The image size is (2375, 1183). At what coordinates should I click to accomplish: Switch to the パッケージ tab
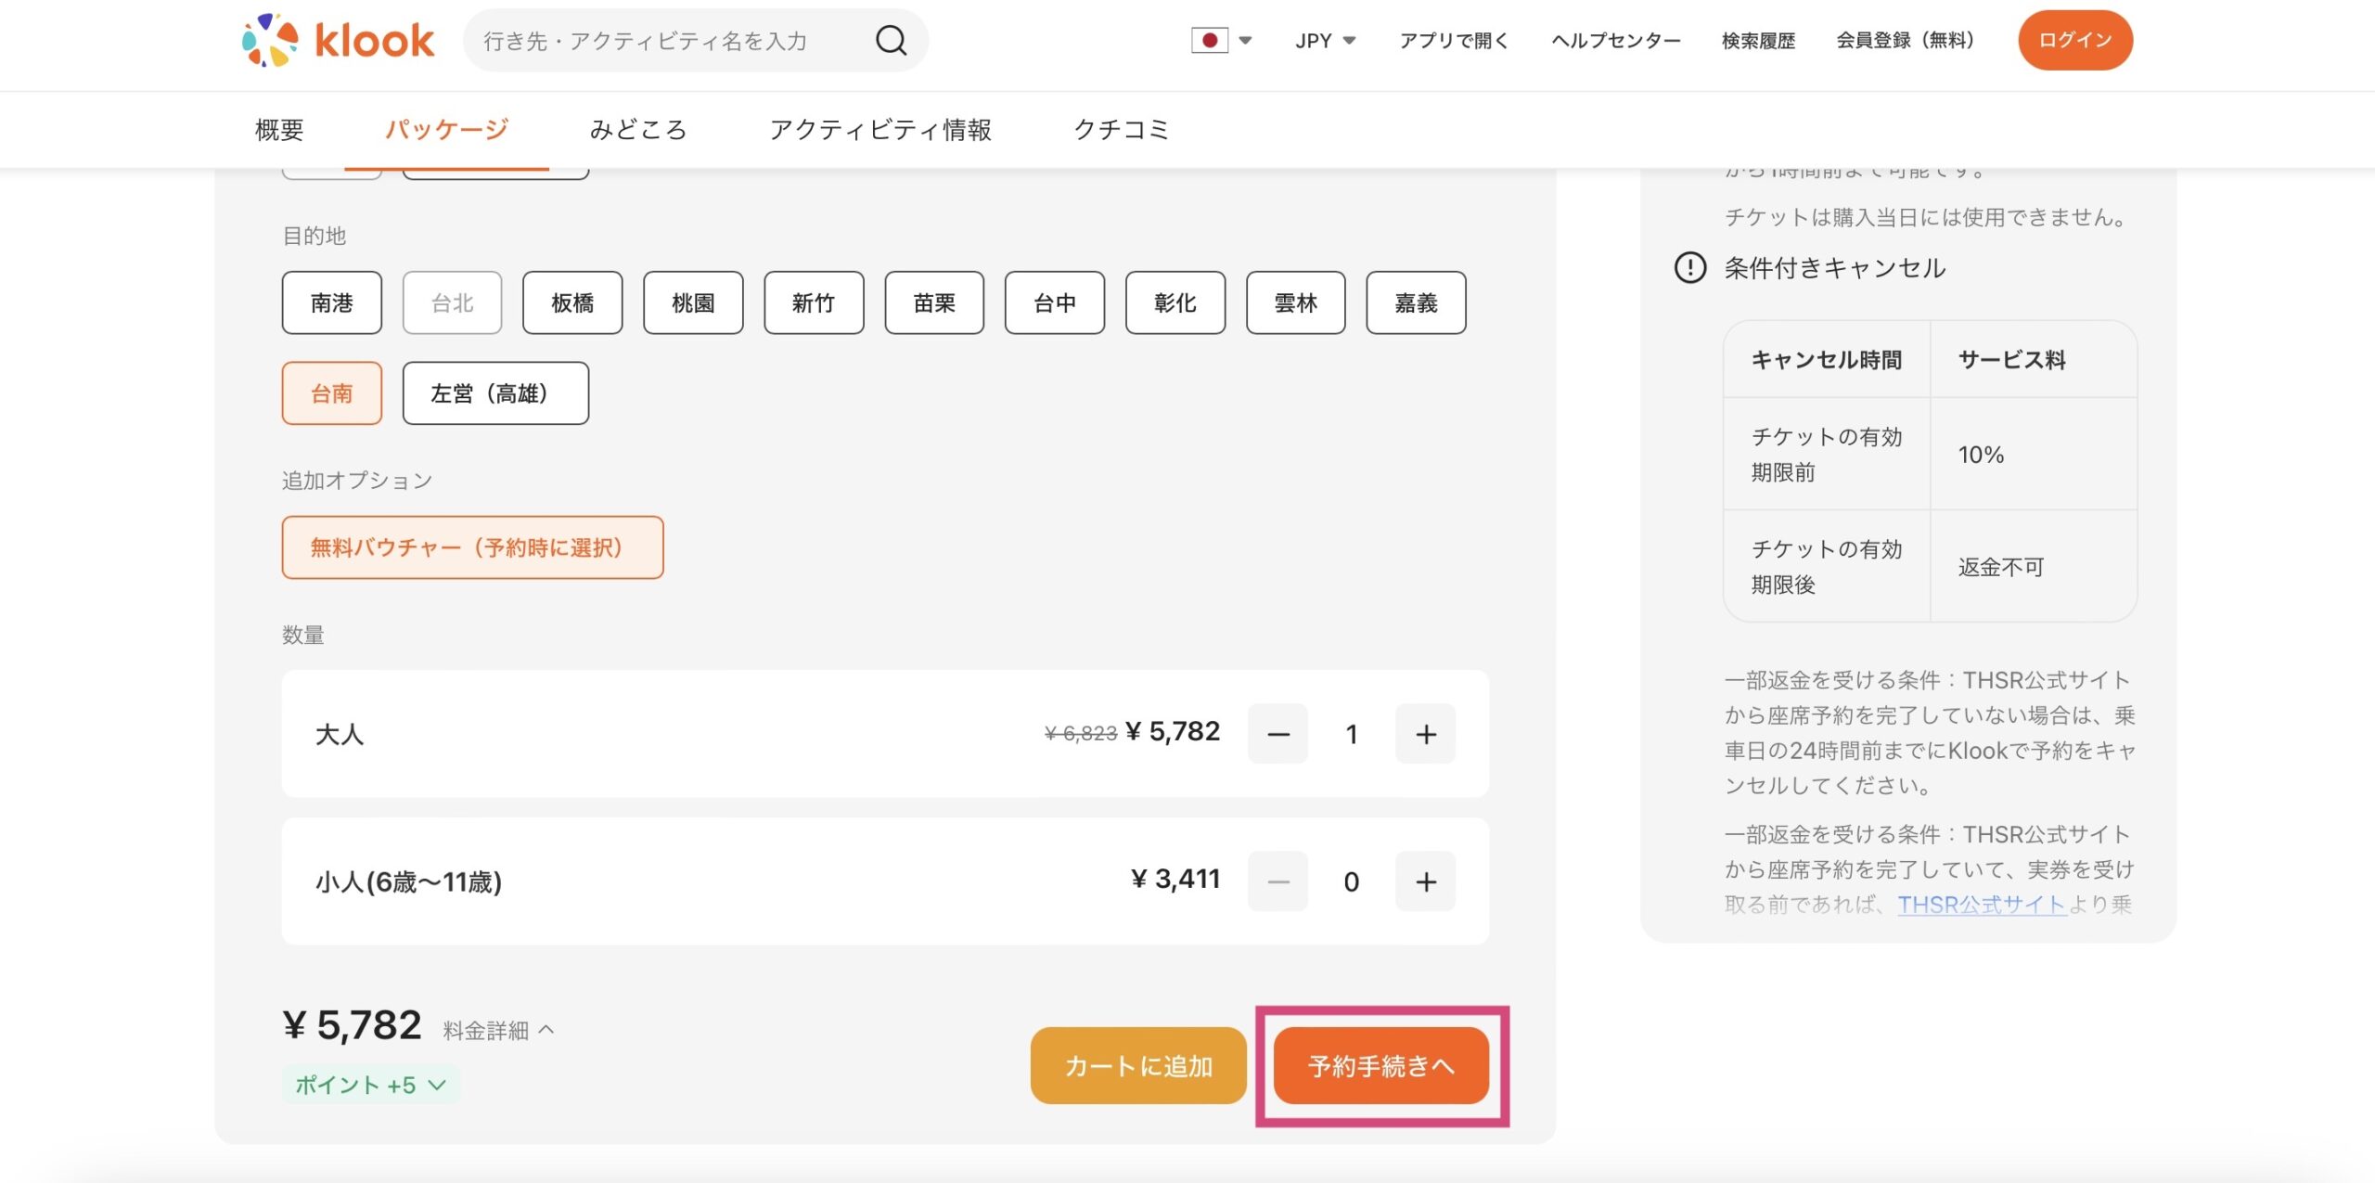click(446, 129)
